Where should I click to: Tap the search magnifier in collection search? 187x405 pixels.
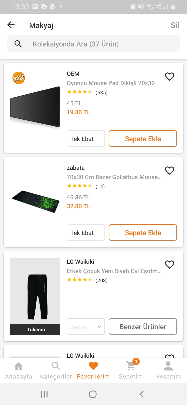(x=18, y=44)
